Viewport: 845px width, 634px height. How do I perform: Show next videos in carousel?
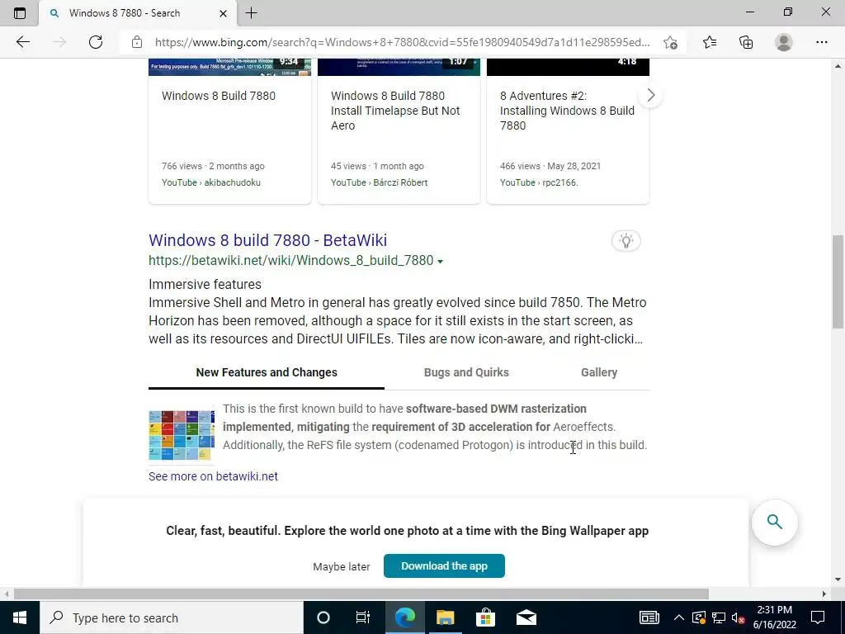650,96
